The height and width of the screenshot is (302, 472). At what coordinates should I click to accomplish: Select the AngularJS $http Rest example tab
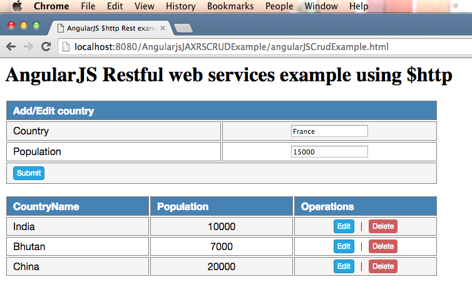(111, 28)
